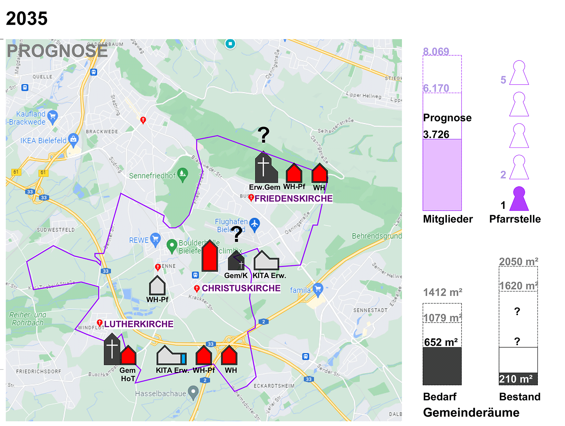Click the Gemeinderäume heading

click(471, 412)
